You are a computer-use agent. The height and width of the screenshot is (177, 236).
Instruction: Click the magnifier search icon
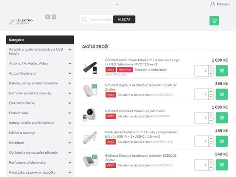pos(84,19)
